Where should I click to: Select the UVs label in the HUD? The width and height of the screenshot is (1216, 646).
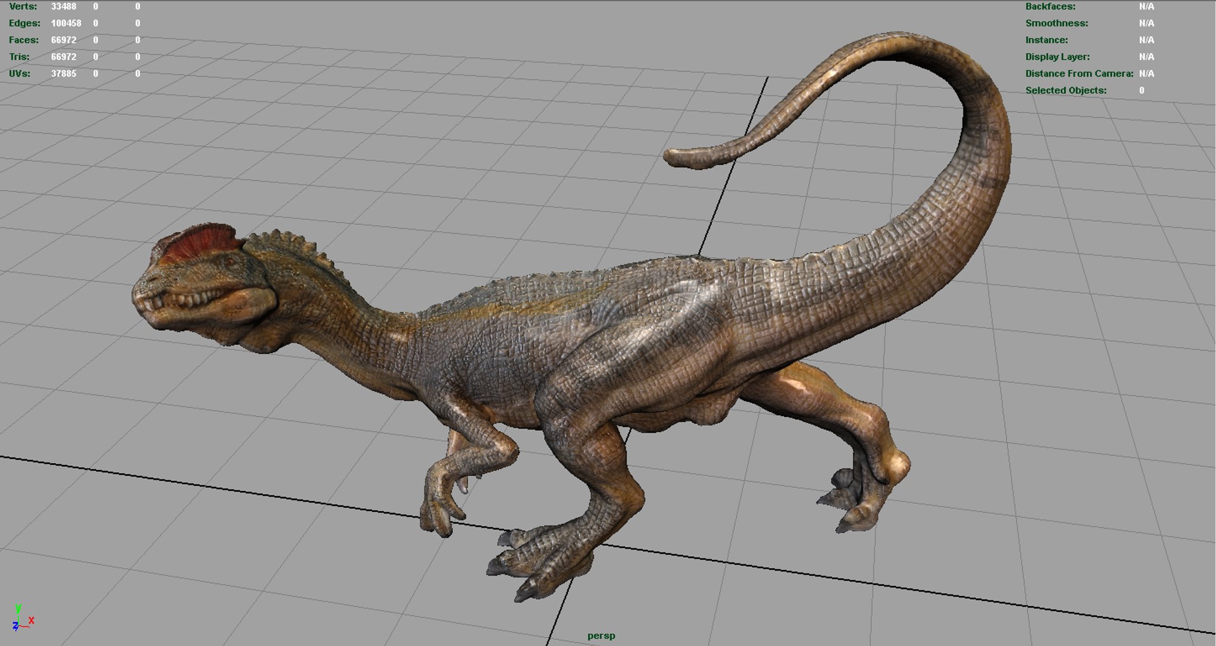coord(20,73)
